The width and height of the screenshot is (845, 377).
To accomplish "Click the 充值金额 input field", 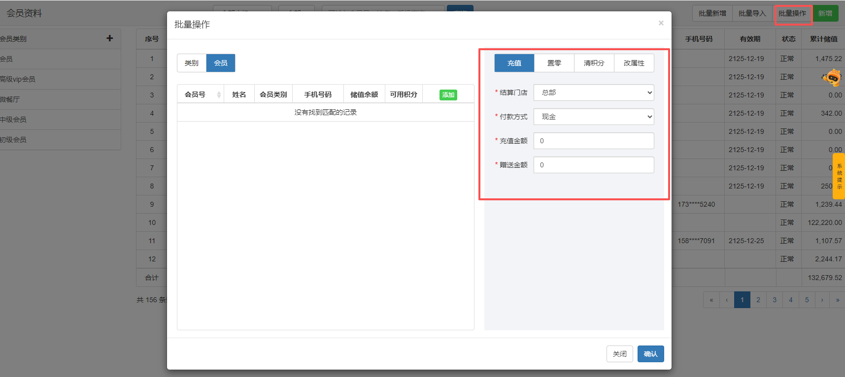I will [x=593, y=141].
